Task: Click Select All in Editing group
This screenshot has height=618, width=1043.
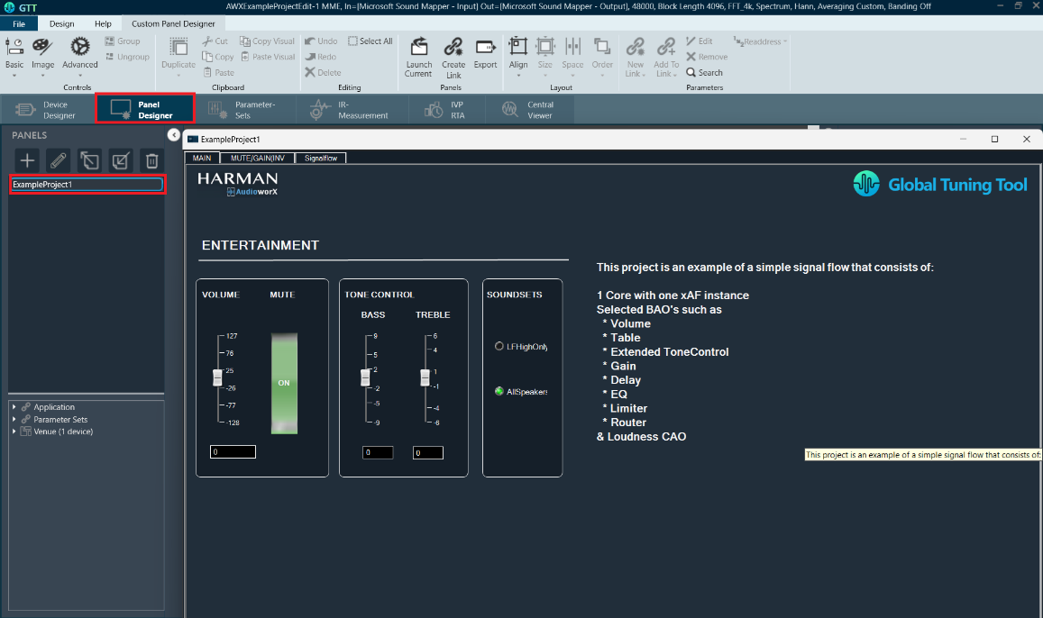Action: click(370, 41)
